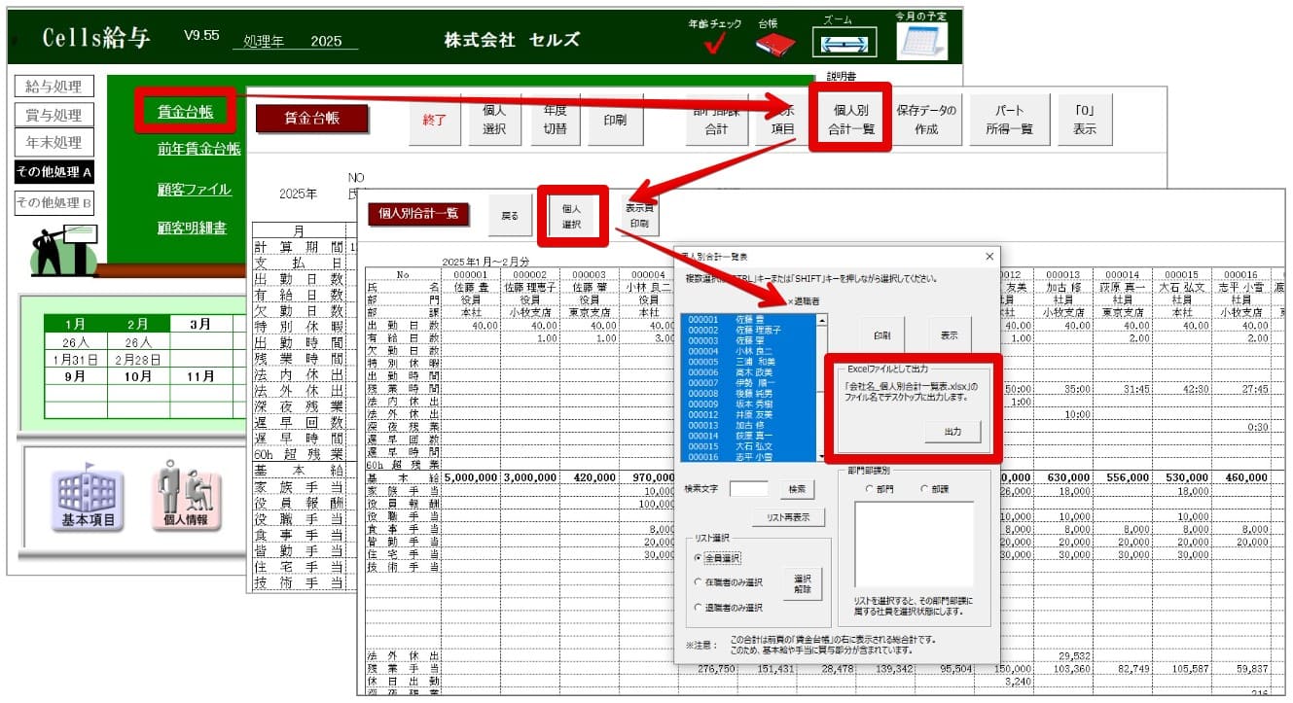Select list row 000002 佐藤 理恵子
Screen dimensions: 1293x703
click(748, 330)
